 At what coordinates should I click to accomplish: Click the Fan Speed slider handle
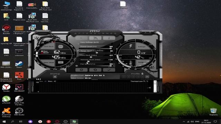pyautogui.click(x=110, y=66)
